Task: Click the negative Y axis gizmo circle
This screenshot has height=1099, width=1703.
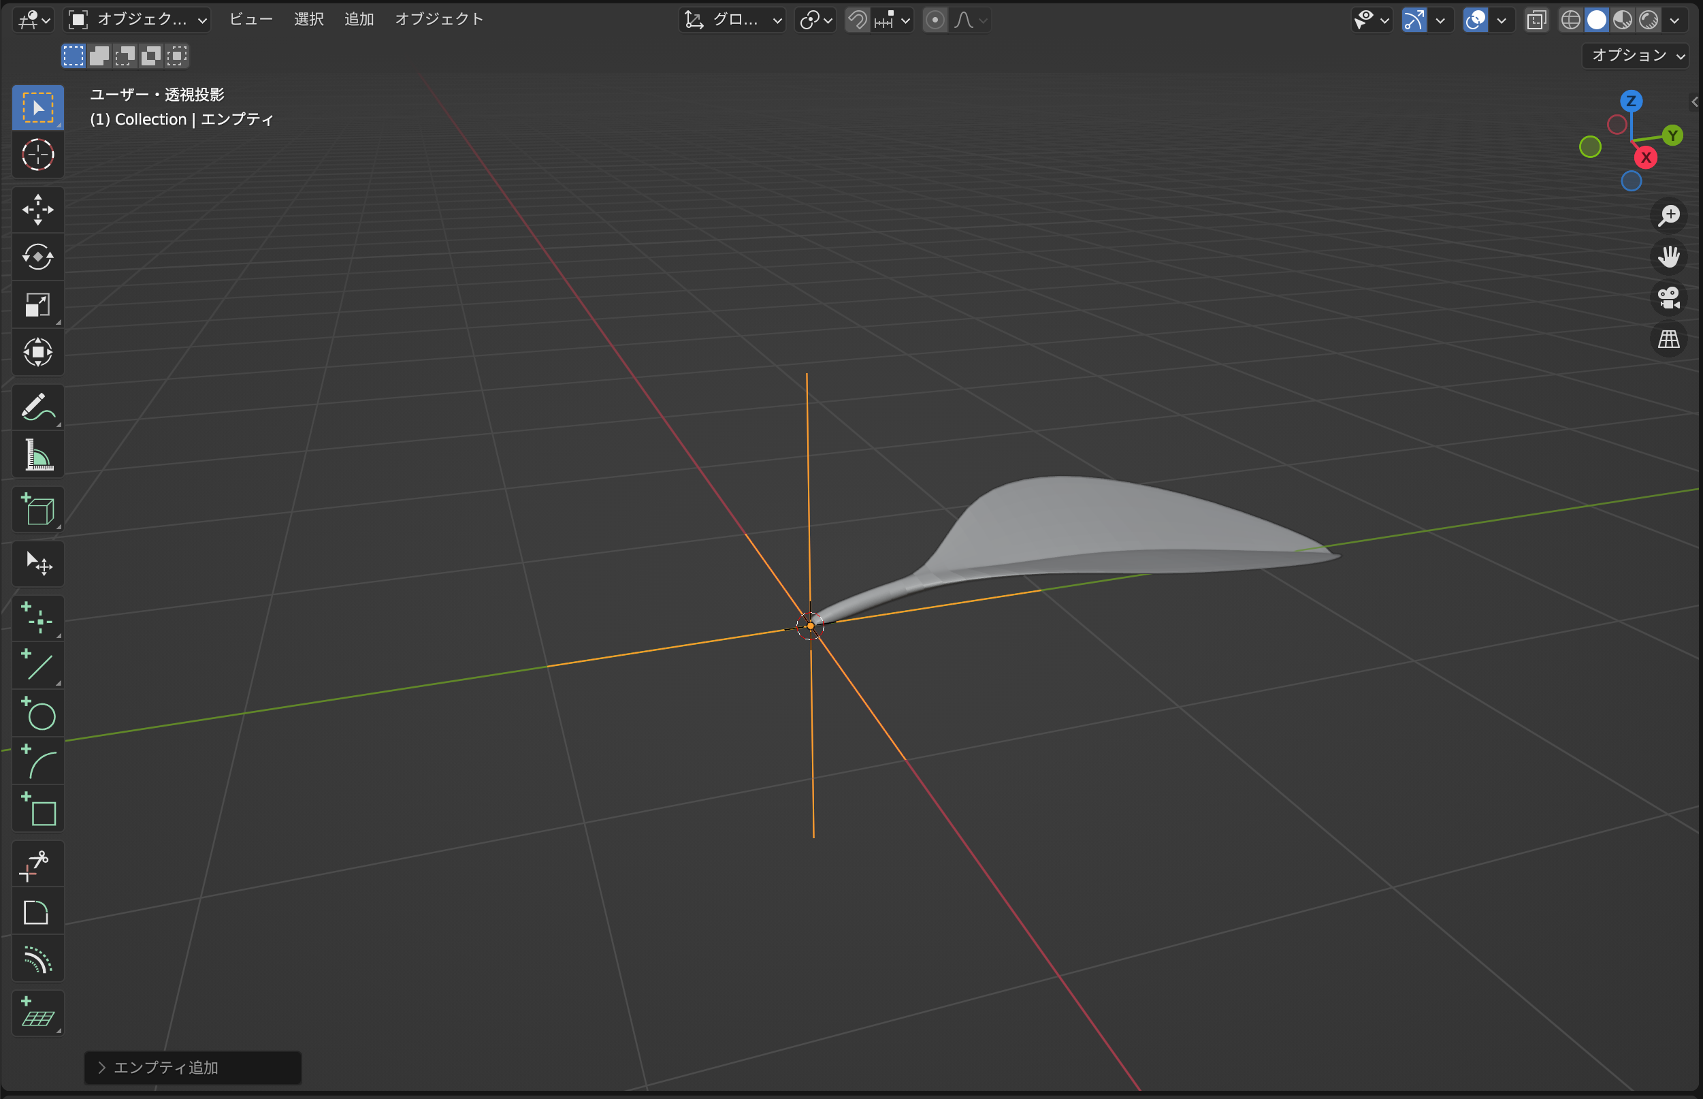Action: pyautogui.click(x=1590, y=147)
